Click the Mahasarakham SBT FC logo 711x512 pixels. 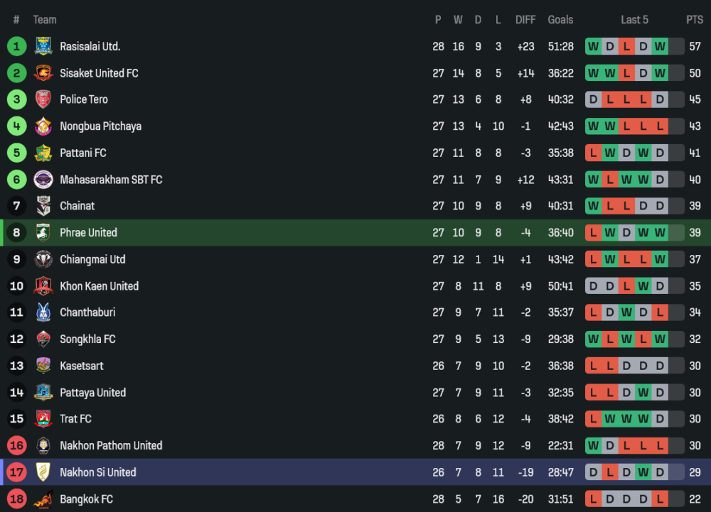pyautogui.click(x=43, y=180)
